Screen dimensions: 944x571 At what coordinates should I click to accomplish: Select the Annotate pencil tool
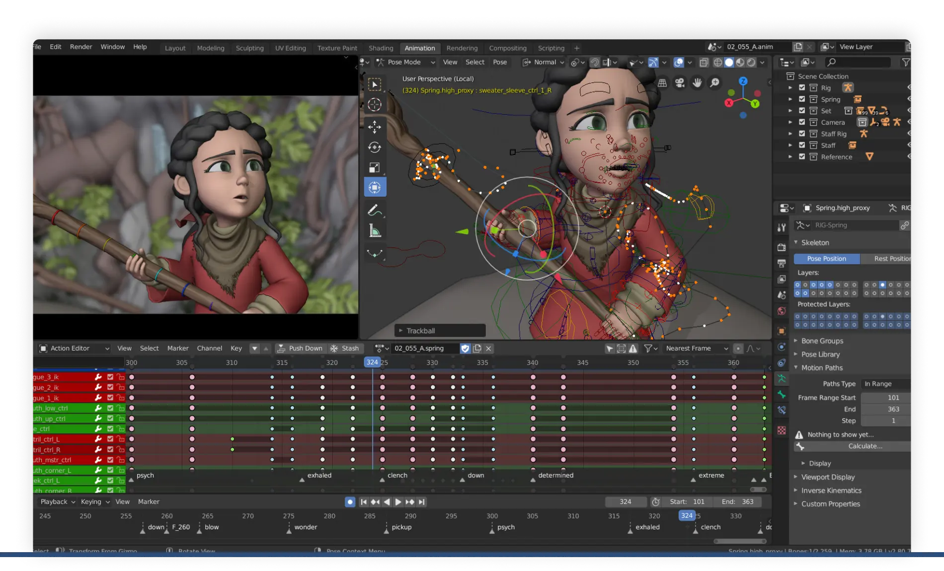[375, 210]
